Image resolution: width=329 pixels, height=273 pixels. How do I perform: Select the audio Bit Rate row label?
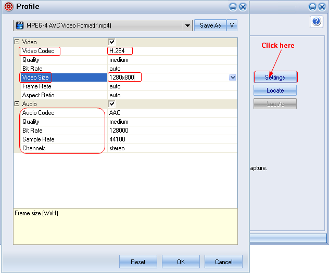32,131
